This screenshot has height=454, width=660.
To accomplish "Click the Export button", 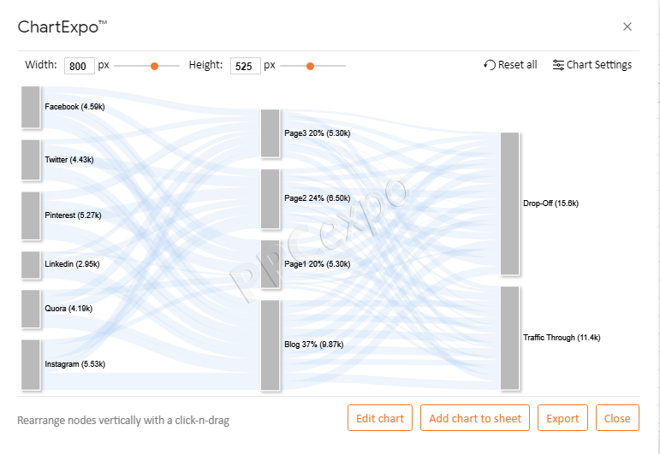I will pos(562,418).
